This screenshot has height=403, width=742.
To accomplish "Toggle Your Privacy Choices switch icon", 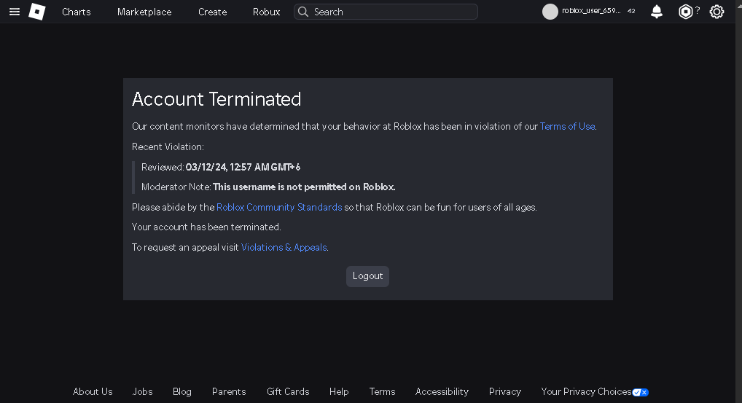I will [641, 392].
